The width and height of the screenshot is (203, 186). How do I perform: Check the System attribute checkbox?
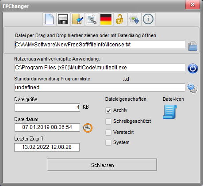[x=108, y=143]
